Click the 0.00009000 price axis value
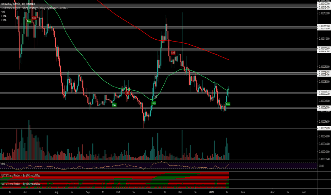The image size is (331, 195). click(324, 67)
